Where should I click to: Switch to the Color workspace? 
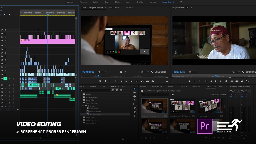click(107, 2)
